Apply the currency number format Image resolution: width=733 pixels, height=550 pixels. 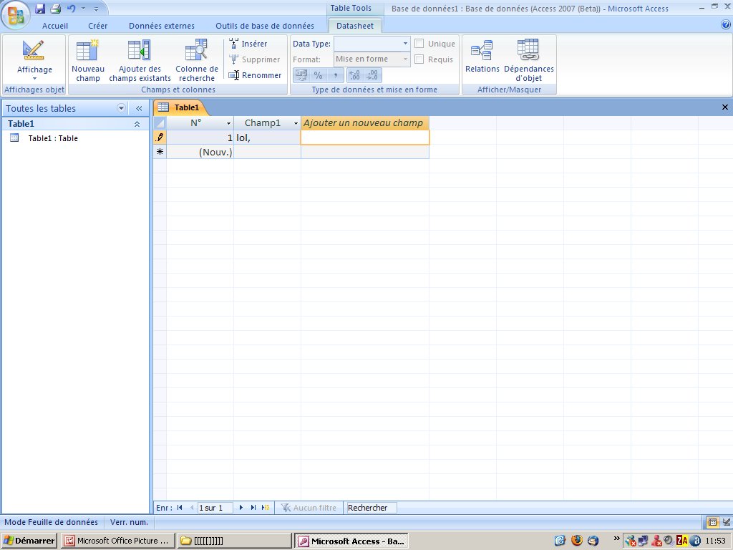click(x=301, y=75)
